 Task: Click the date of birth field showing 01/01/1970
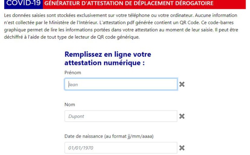click(x=121, y=148)
